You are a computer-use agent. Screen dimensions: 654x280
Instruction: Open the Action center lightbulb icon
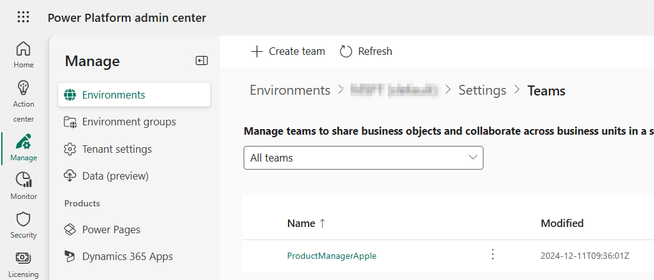23,88
